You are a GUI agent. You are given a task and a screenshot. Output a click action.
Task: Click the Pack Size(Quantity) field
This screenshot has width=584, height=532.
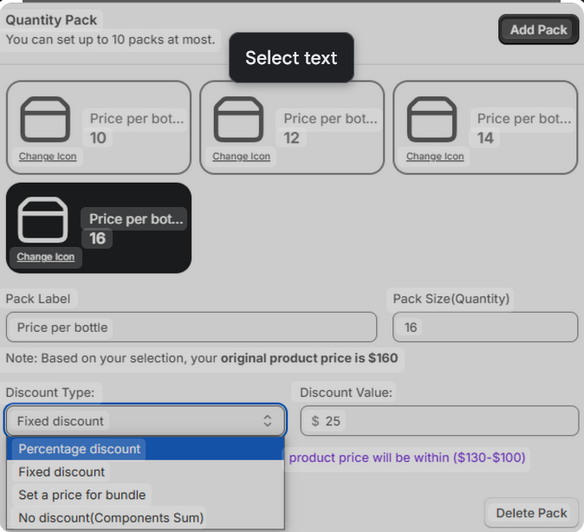(485, 328)
